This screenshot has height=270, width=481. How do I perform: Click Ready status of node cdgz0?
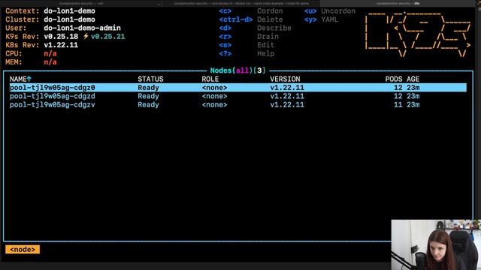(148, 88)
